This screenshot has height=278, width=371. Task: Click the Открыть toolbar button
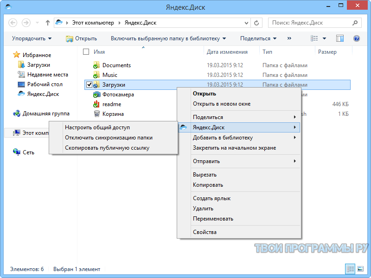(82, 38)
